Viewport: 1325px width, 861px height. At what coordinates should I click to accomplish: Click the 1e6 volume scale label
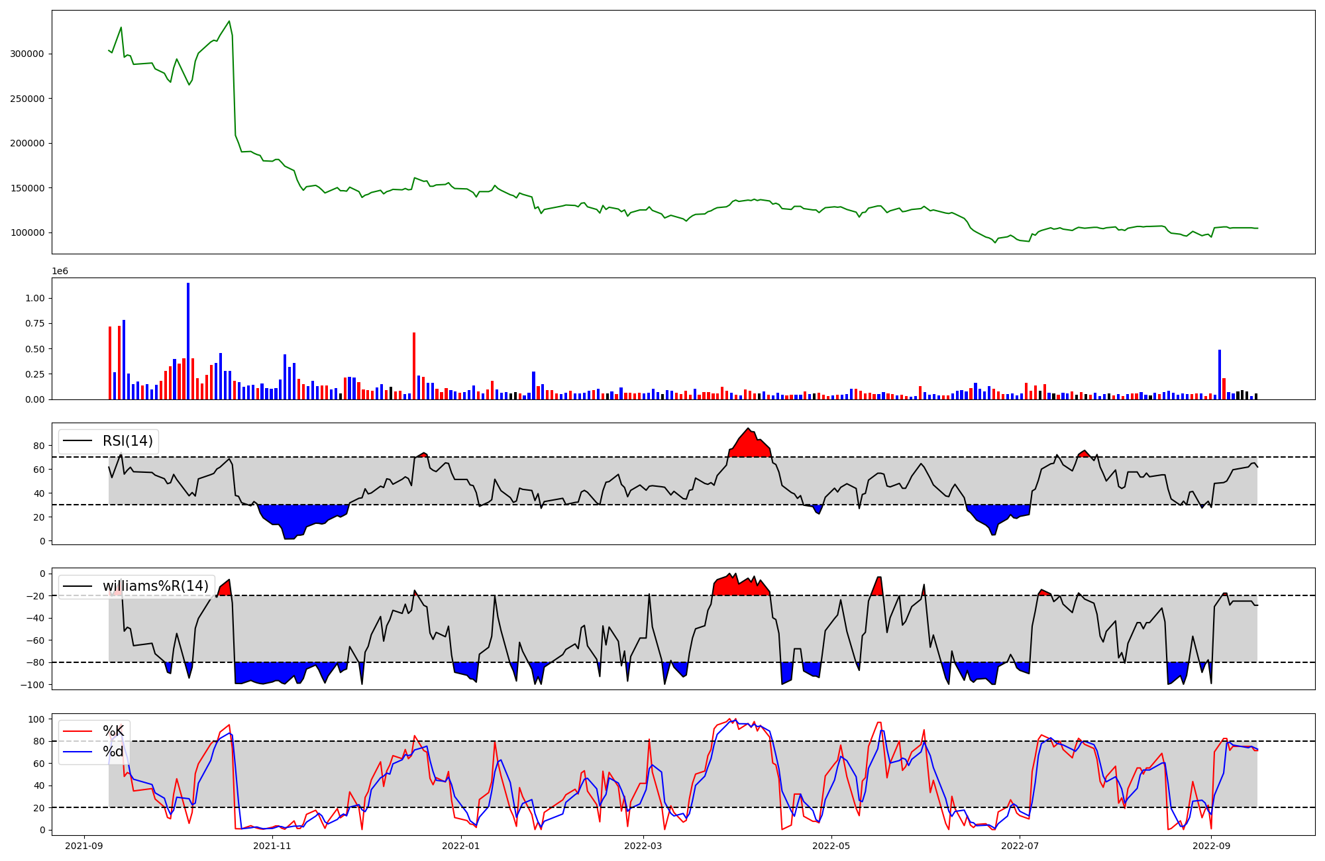pyautogui.click(x=60, y=272)
